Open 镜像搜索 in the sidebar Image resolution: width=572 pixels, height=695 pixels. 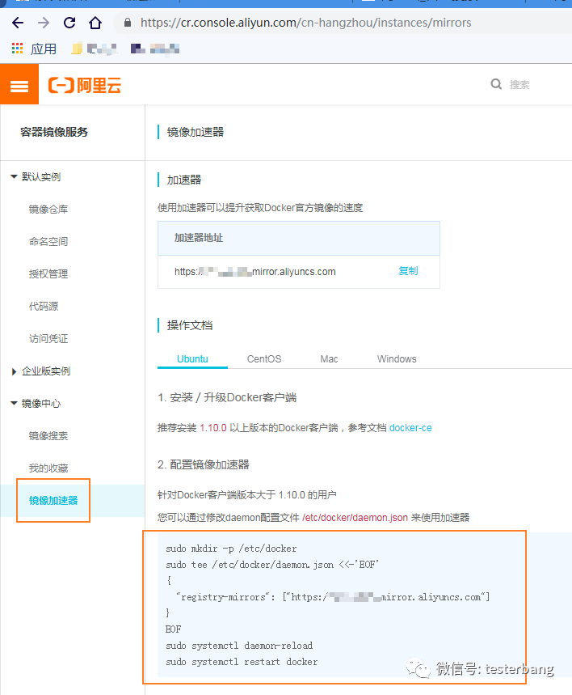pyautogui.click(x=48, y=436)
